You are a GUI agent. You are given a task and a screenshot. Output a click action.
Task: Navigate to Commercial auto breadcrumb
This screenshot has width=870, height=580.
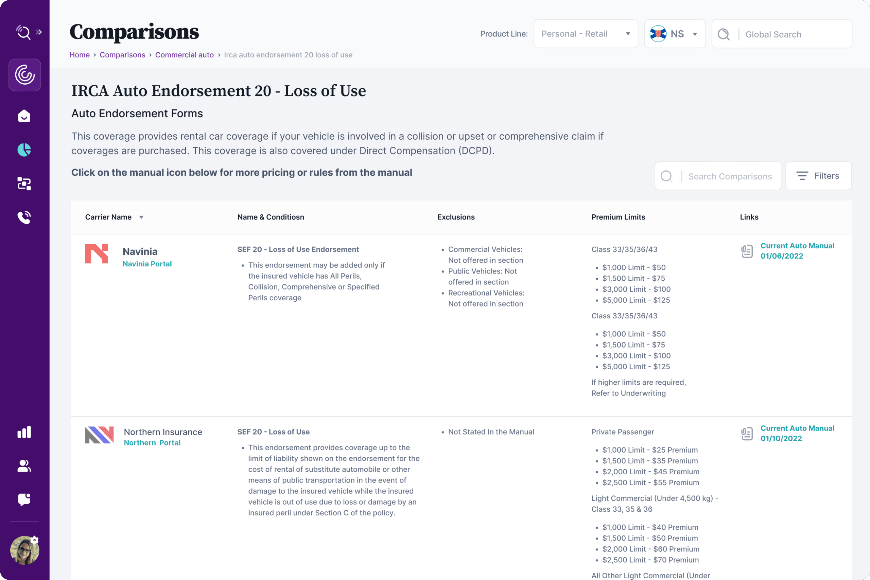click(184, 55)
